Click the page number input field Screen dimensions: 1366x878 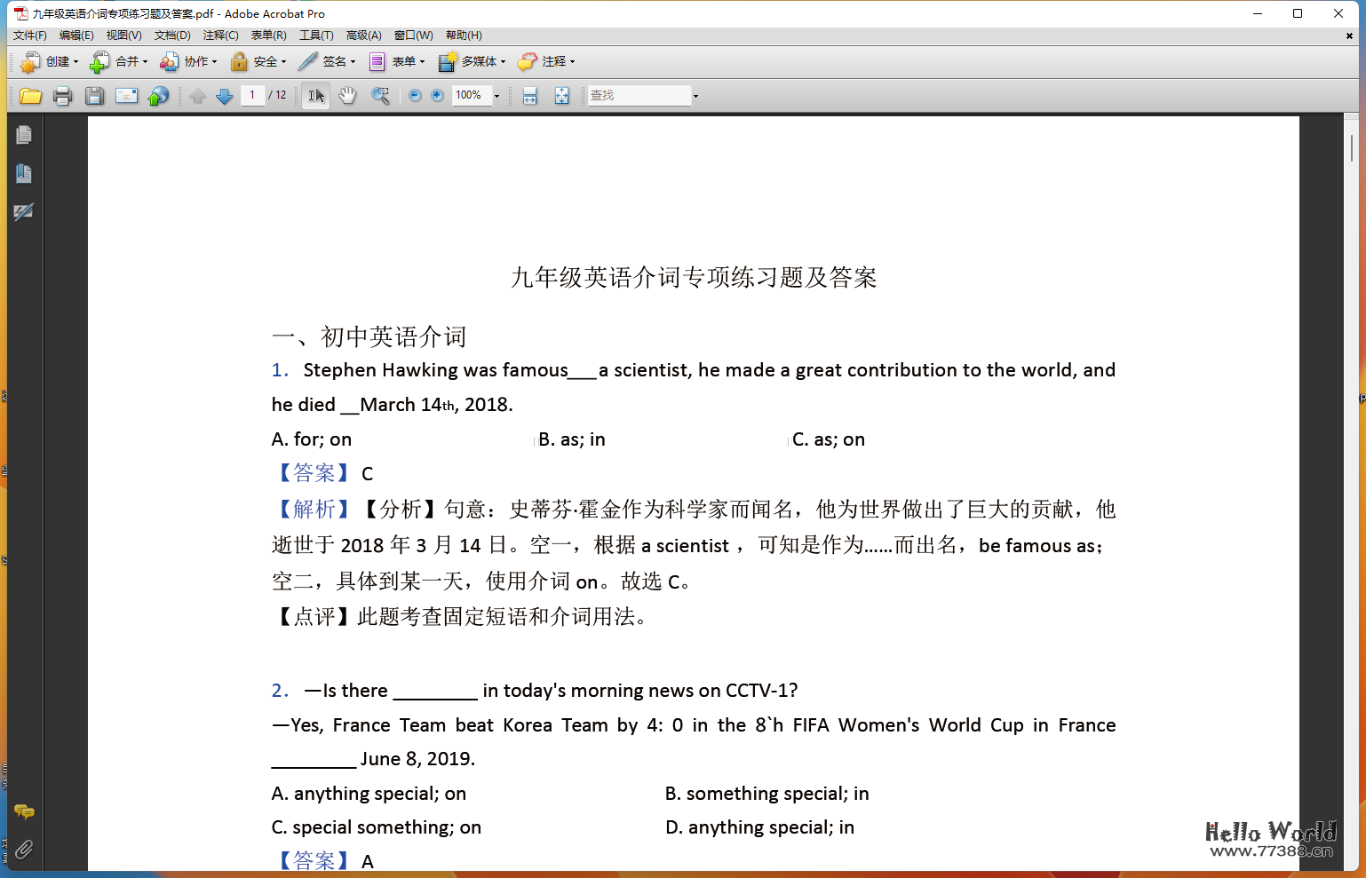[252, 95]
